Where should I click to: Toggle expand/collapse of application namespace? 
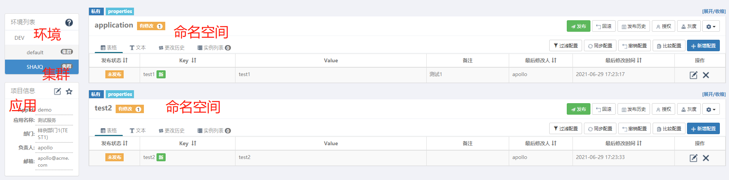[714, 11]
